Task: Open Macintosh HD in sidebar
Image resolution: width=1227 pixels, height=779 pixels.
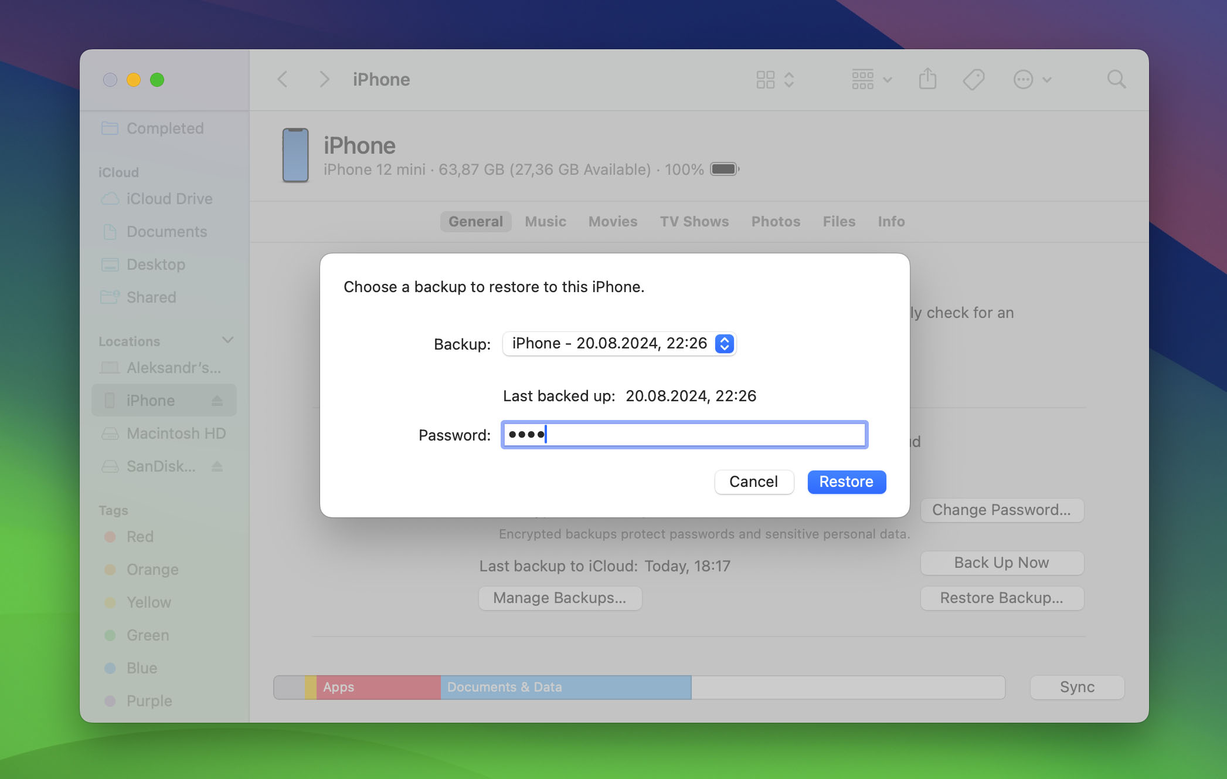Action: [x=164, y=433]
